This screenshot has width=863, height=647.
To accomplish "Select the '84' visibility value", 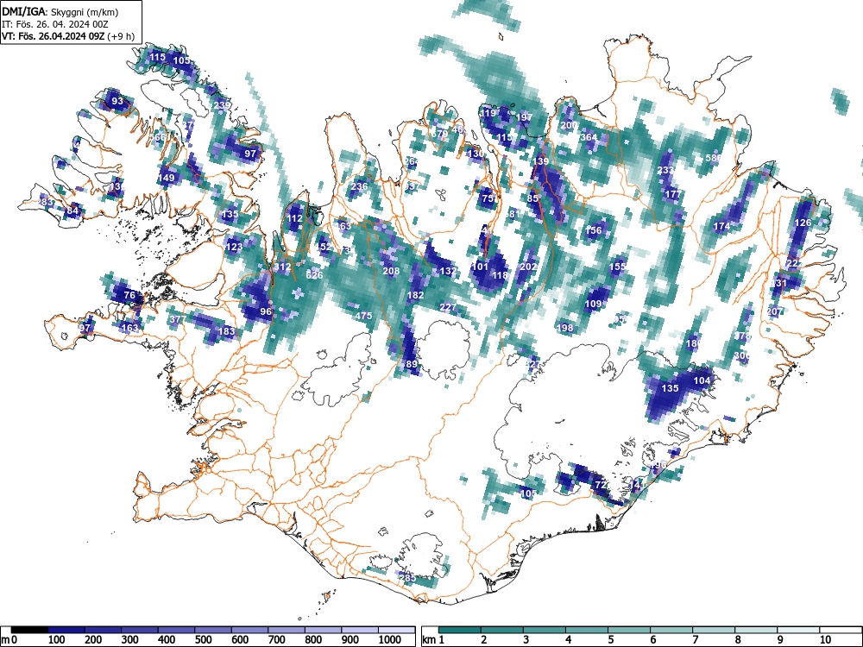I will [x=72, y=210].
